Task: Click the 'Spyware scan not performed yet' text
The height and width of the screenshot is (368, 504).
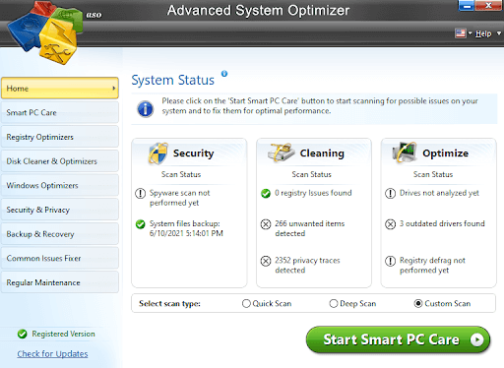Action: click(x=179, y=198)
